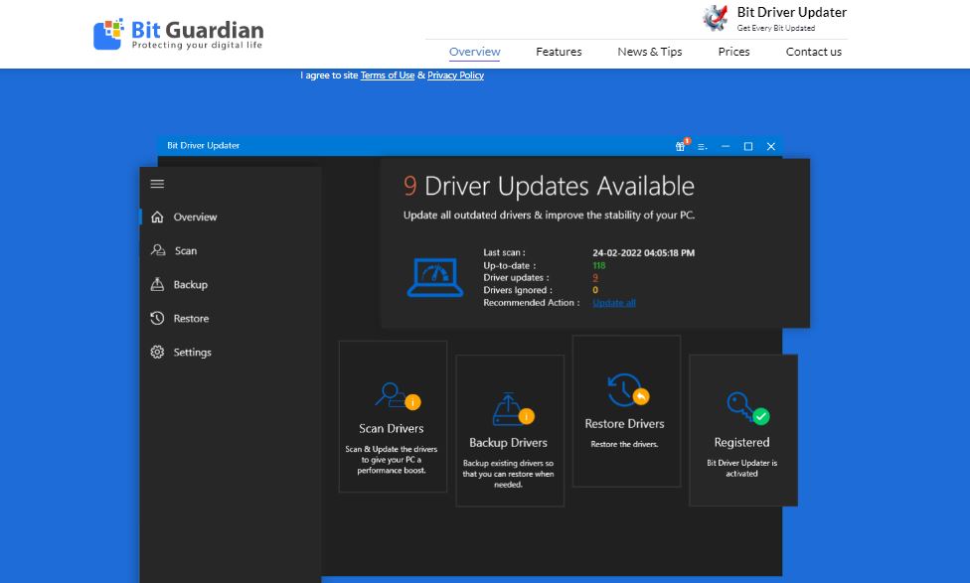Click the Backup icon in sidebar
The width and height of the screenshot is (970, 583).
coord(157,284)
